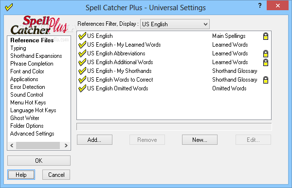Uncheck US English - My Learned Words
Screen dimensions: 292x188
(82, 44)
